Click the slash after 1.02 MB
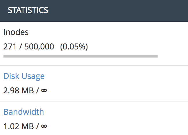The height and width of the screenshot is (135, 188). pos(37,126)
